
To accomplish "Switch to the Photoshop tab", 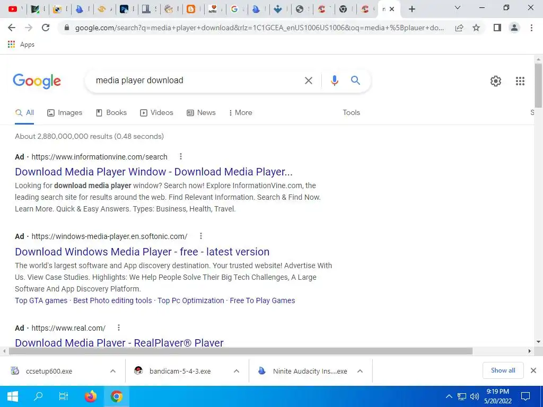I will click(x=124, y=9).
